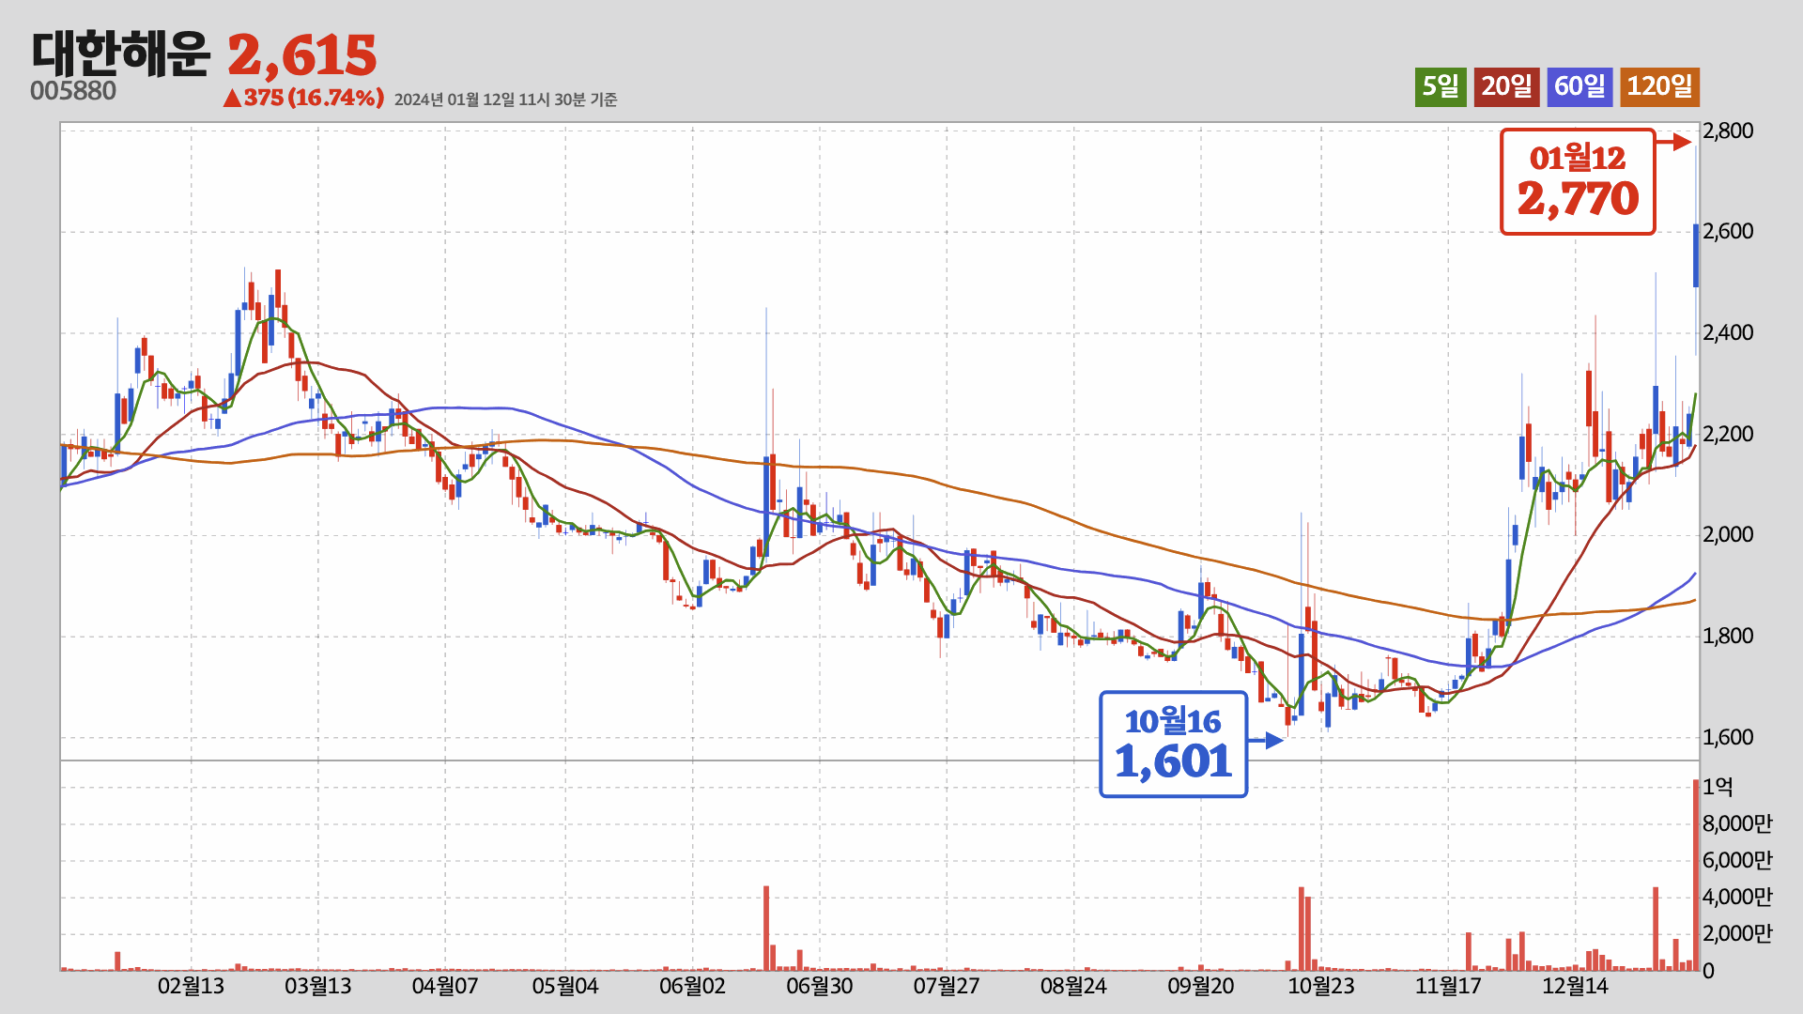
Task: Click the 2,000 price axis label
Action: pos(1728,534)
